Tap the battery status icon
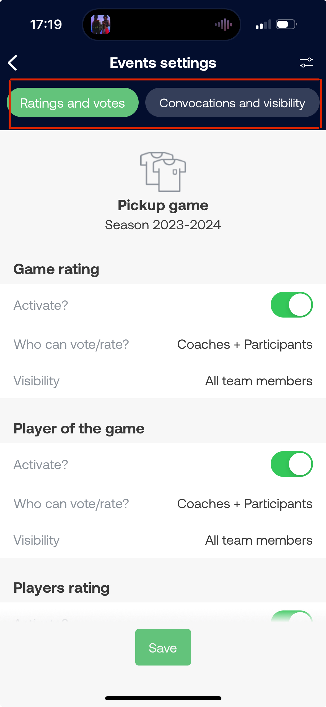 coord(286,24)
